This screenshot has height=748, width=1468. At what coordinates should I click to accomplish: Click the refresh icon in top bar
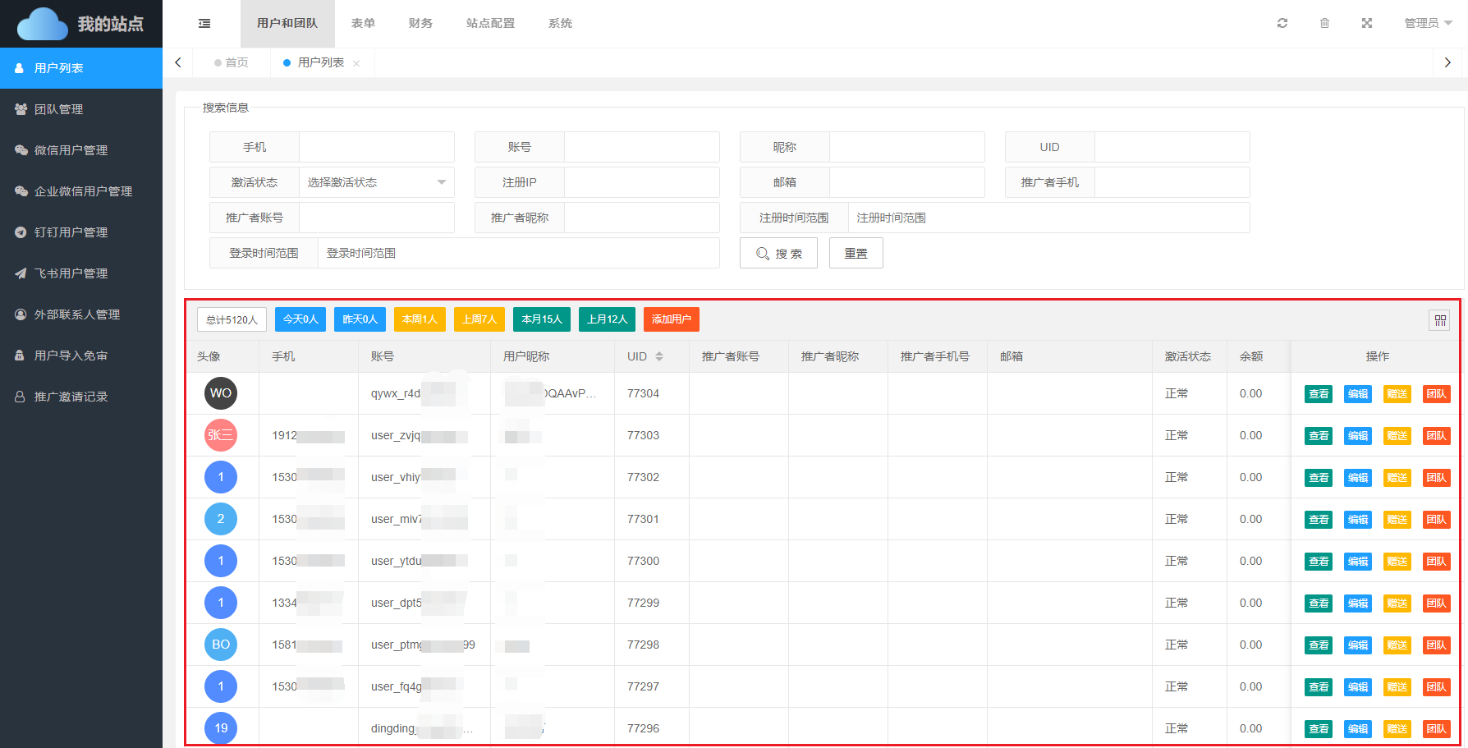pos(1282,23)
